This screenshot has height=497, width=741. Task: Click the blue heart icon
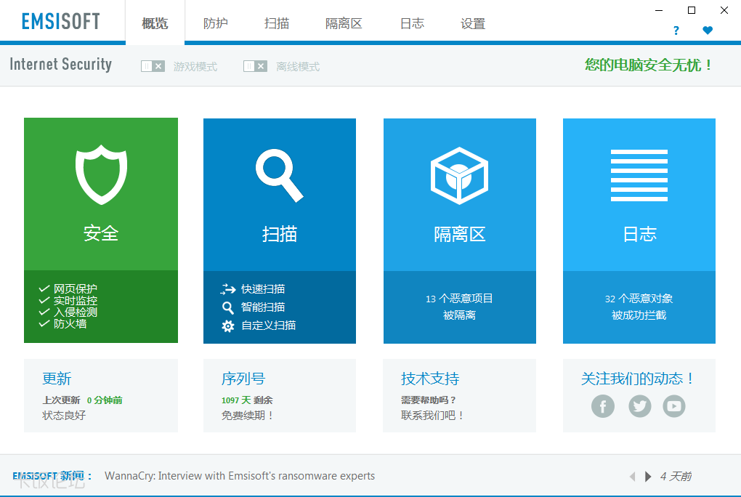[708, 31]
